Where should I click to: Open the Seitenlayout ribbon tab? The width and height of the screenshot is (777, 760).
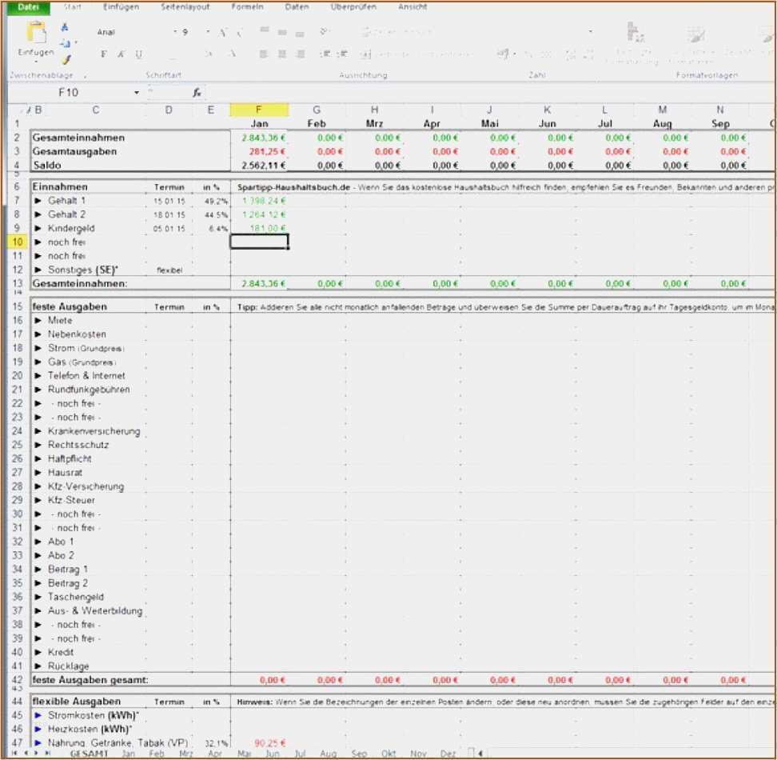point(185,7)
